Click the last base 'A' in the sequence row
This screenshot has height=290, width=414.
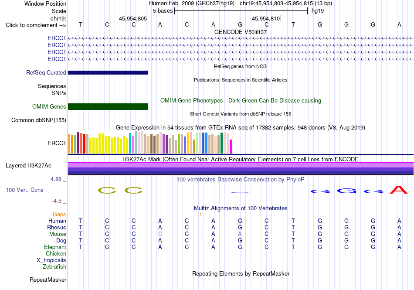pos(399,24)
